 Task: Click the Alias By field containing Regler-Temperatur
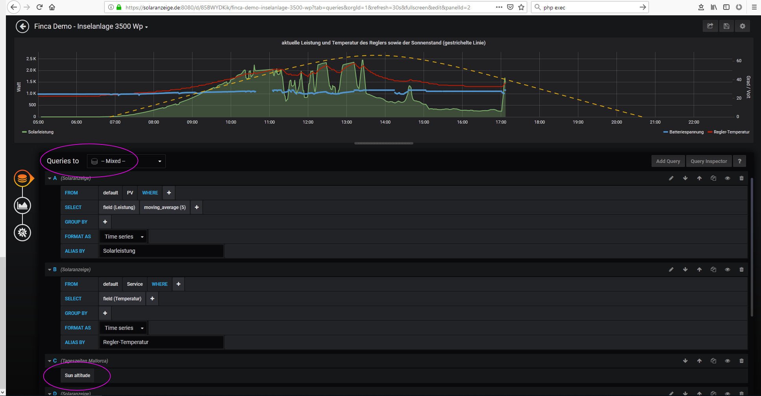click(x=161, y=342)
